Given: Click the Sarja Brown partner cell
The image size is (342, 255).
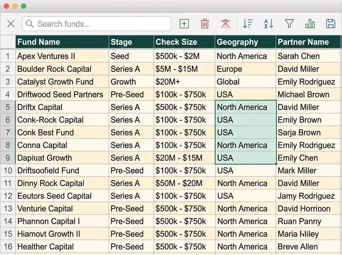Looking at the screenshot, I should (x=308, y=132).
